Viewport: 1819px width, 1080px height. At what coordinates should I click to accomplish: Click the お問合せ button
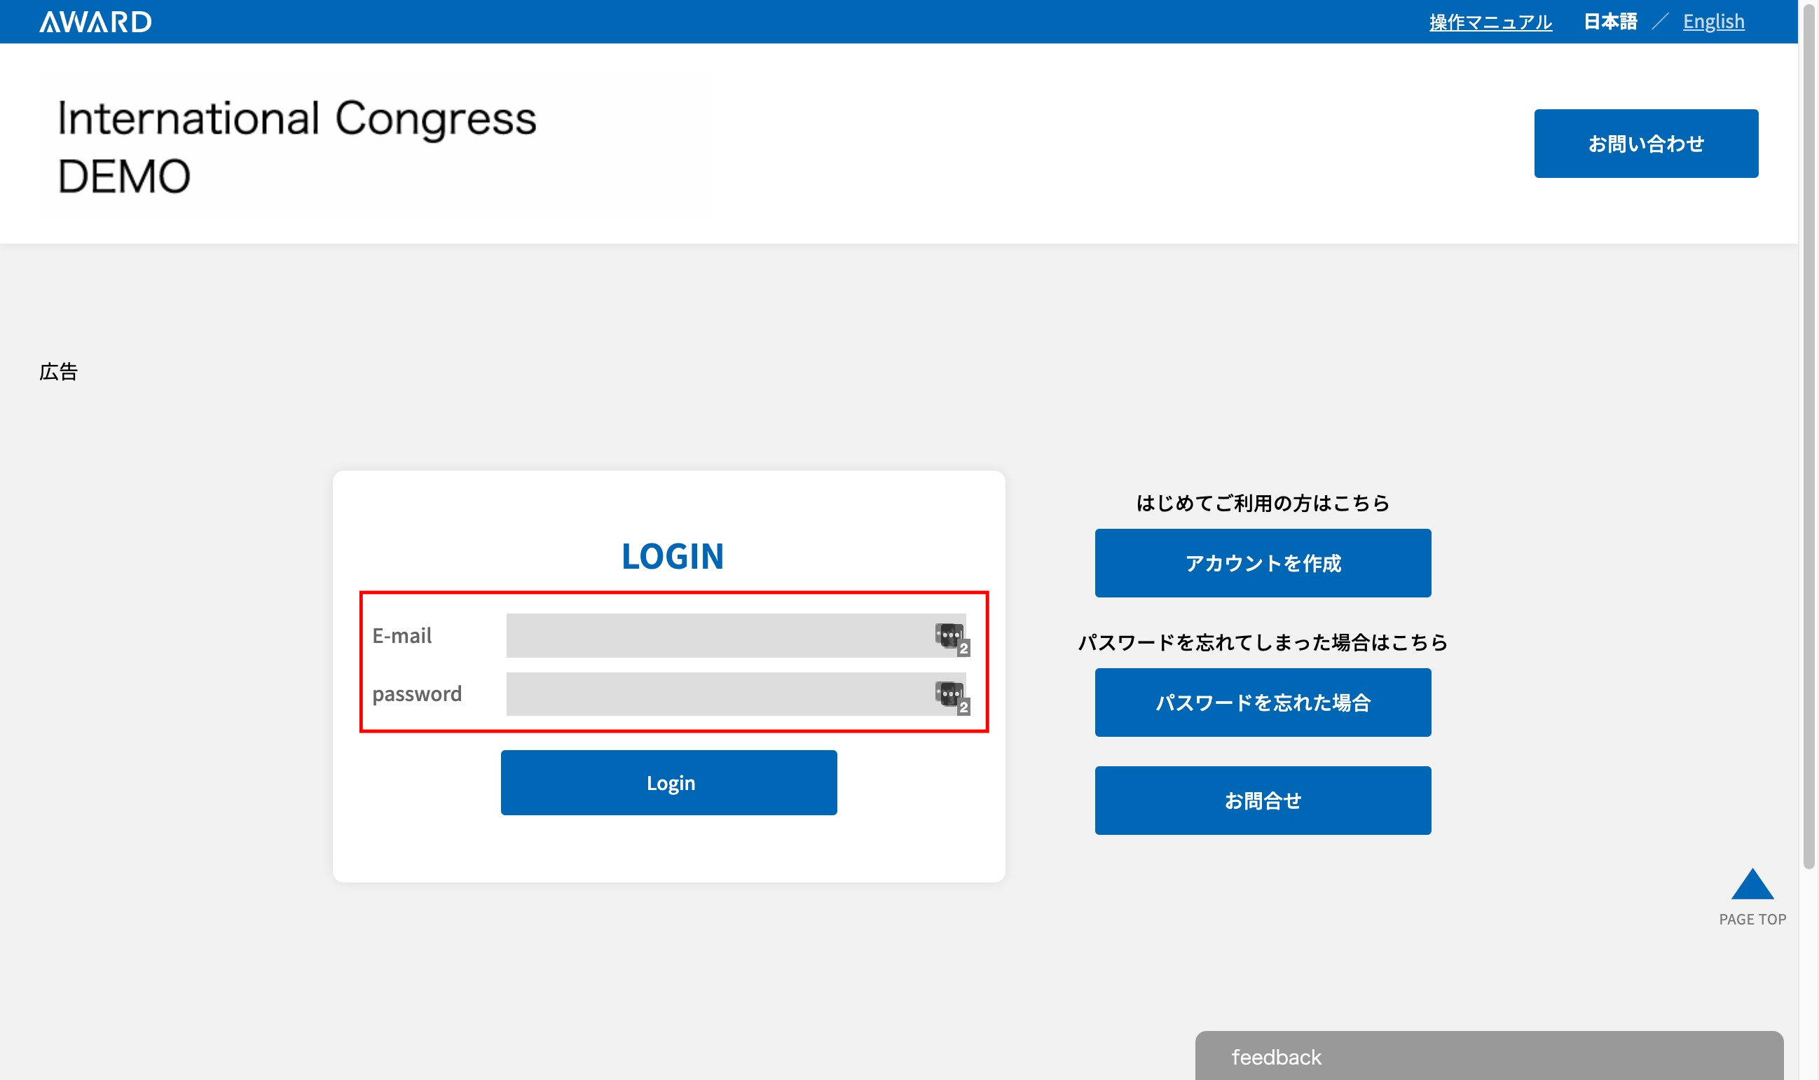click(x=1263, y=801)
